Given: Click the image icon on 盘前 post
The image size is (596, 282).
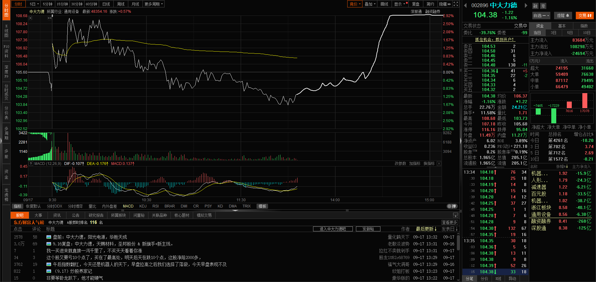Looking at the screenshot, I should tap(49, 237).
